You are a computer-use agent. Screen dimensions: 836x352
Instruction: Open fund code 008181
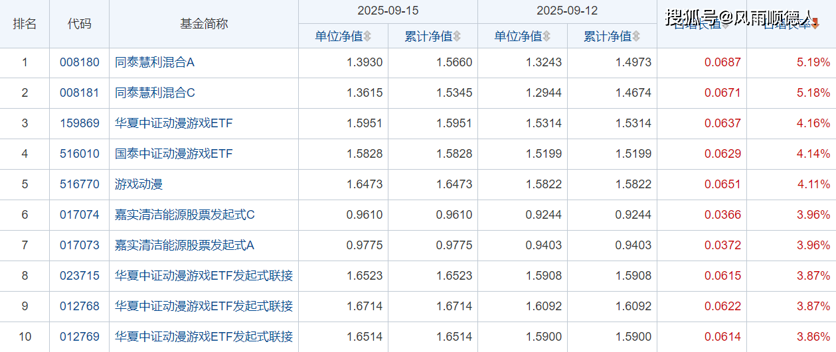coord(80,93)
